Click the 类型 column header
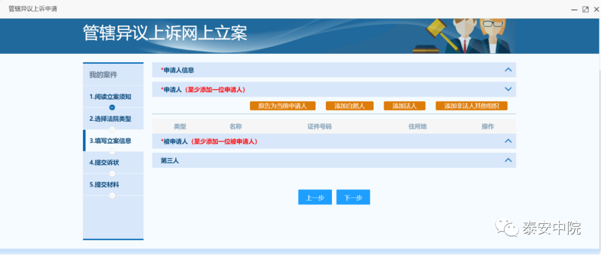This screenshot has height=255, width=601. (x=180, y=126)
